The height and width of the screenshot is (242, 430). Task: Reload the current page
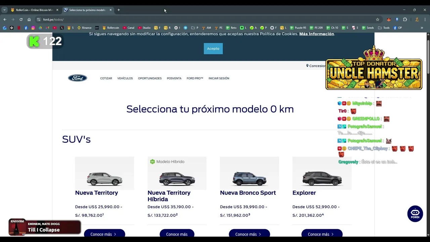[21, 19]
